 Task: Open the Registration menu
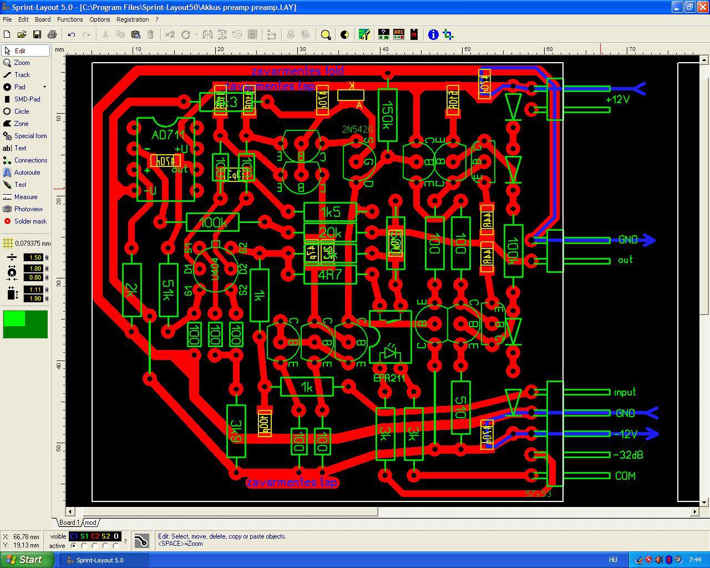(x=133, y=19)
